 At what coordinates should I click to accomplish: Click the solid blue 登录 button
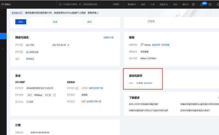(x=21, y=22)
